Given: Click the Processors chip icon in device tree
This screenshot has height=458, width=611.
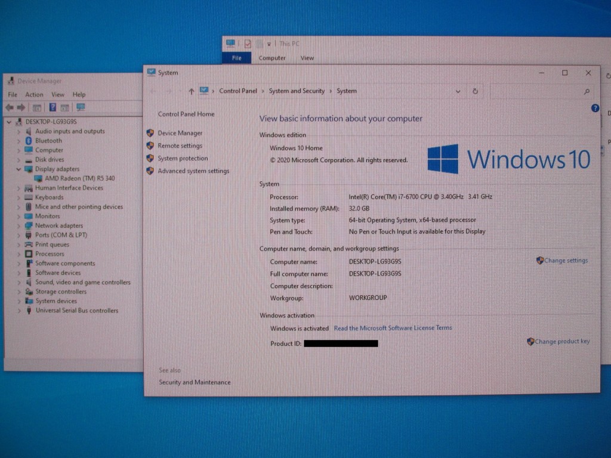Looking at the screenshot, I should 29,254.
